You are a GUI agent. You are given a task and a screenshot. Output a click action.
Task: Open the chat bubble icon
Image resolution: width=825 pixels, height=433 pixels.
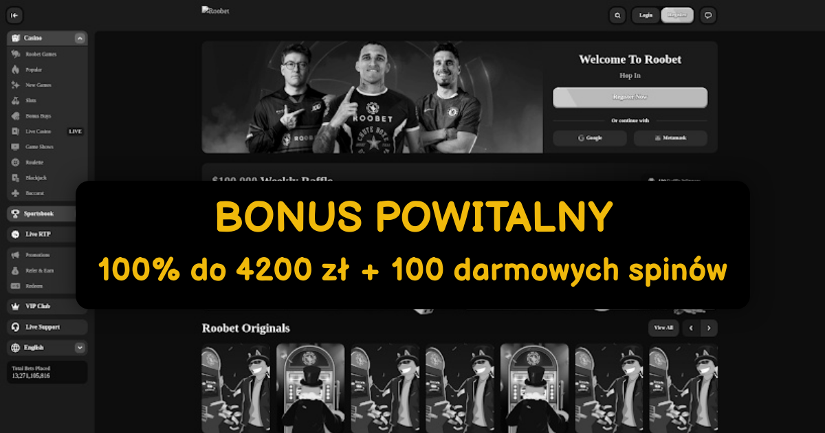tap(708, 15)
